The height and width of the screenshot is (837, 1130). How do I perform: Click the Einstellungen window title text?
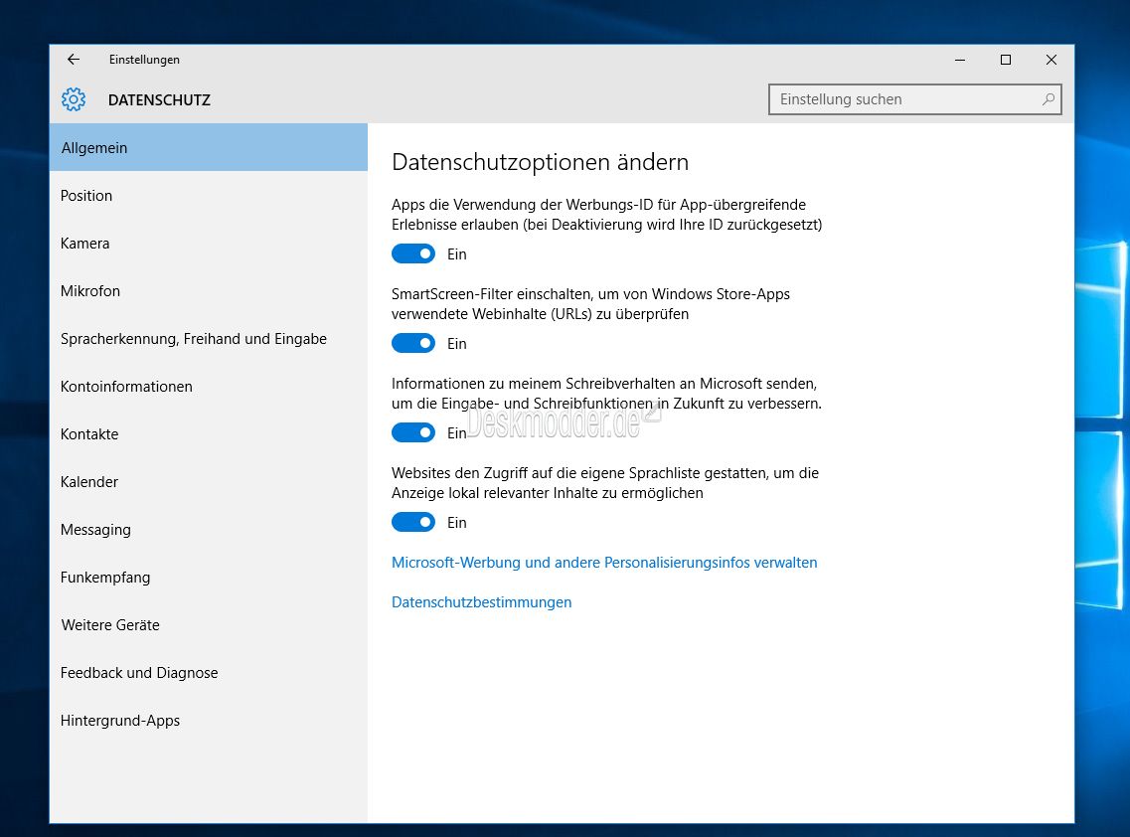[144, 59]
